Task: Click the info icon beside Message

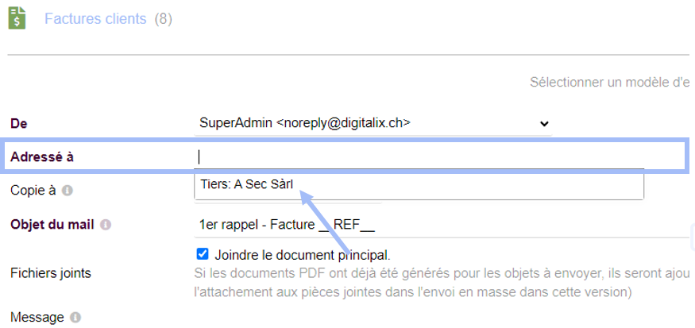Action: pyautogui.click(x=75, y=318)
